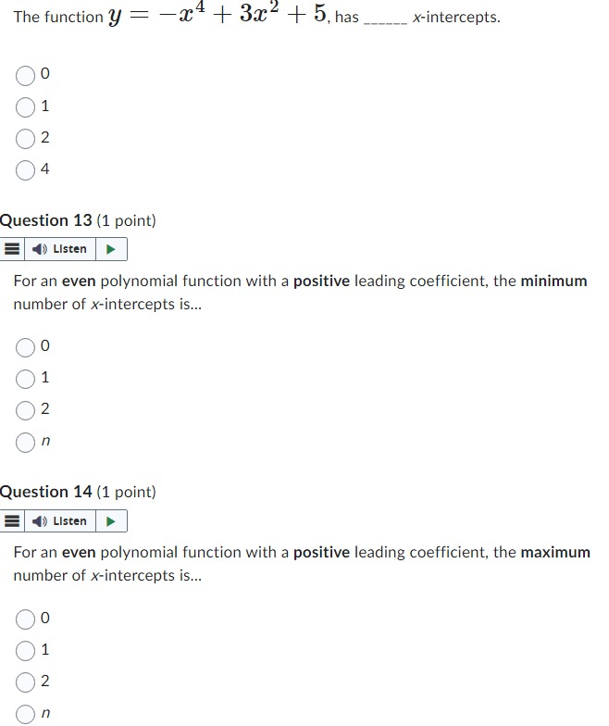The width and height of the screenshot is (609, 726).
Task: Select answer 1 for the x-intercepts function question
Action: [26, 107]
